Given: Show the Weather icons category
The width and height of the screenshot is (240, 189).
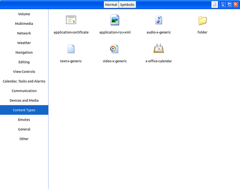Looking at the screenshot, I should 24,43.
